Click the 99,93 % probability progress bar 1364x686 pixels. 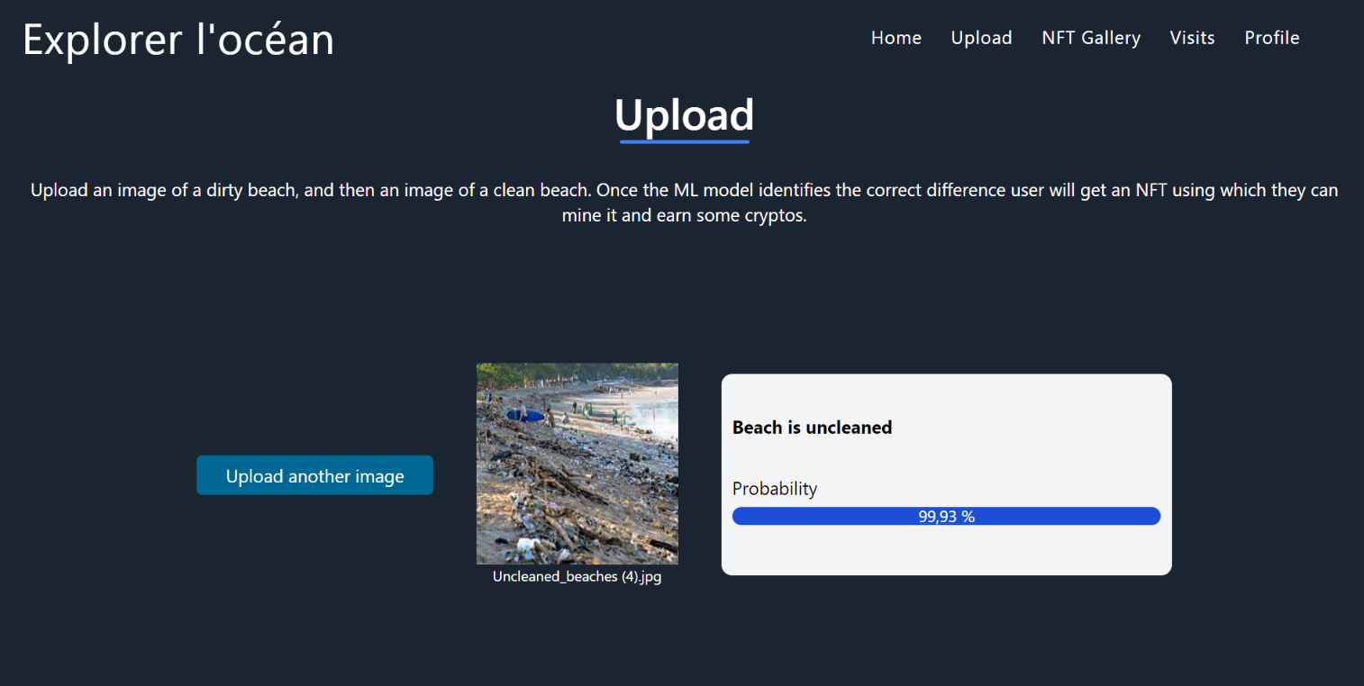(946, 516)
